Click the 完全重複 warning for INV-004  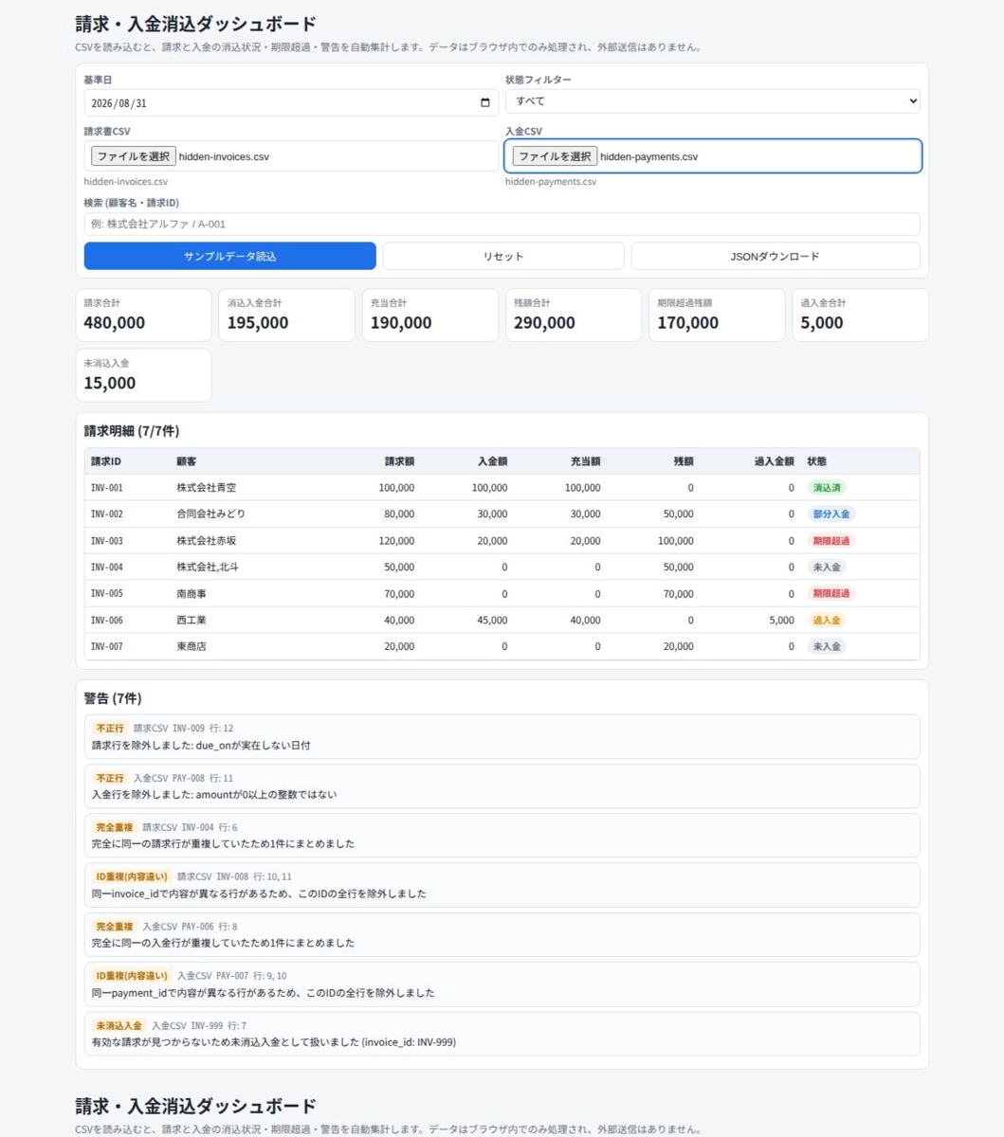(x=502, y=836)
